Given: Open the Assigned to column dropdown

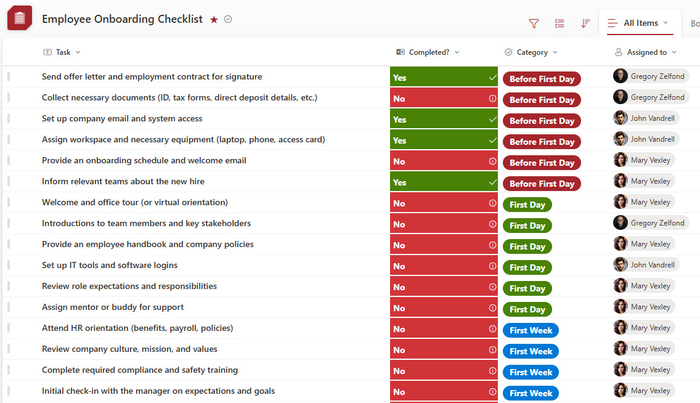Looking at the screenshot, I should (674, 52).
